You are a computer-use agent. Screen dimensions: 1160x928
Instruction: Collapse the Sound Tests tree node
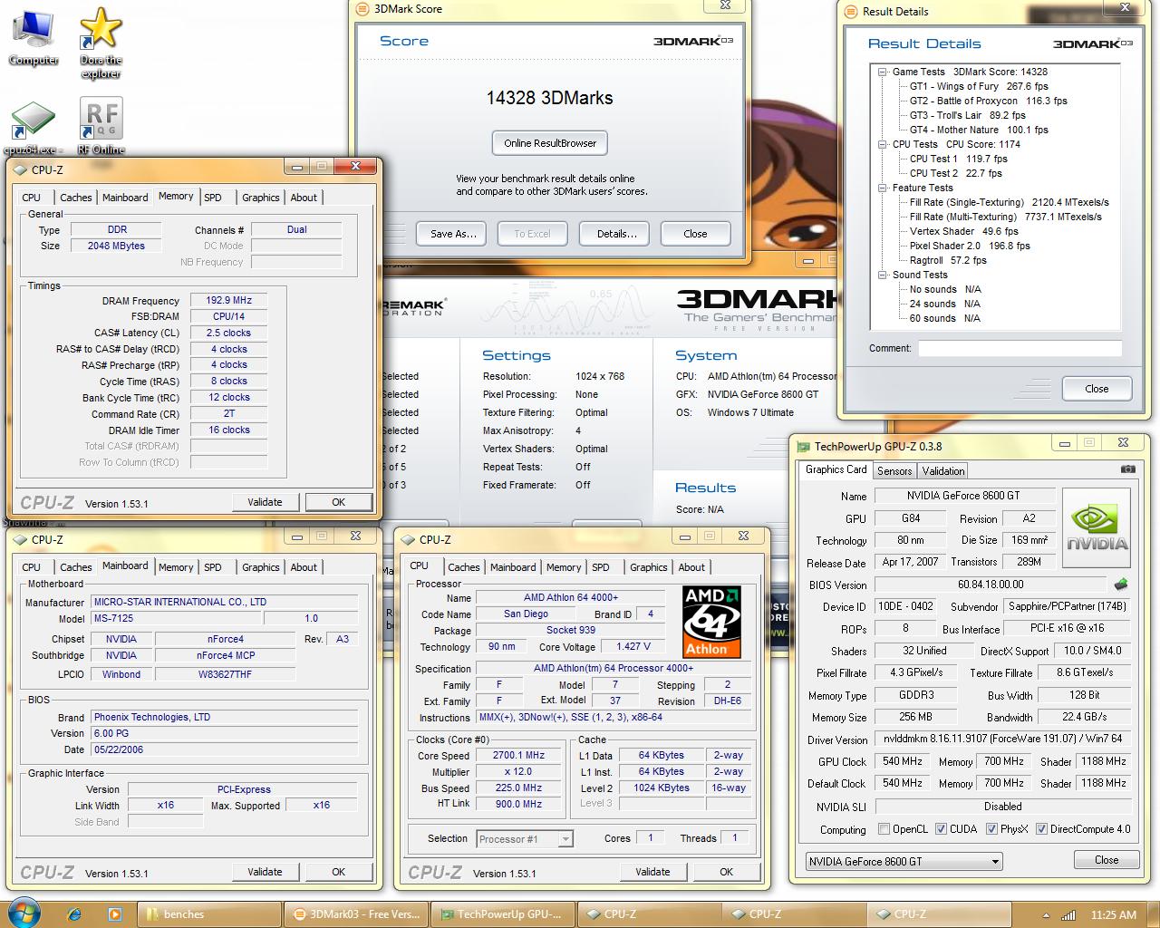883,275
